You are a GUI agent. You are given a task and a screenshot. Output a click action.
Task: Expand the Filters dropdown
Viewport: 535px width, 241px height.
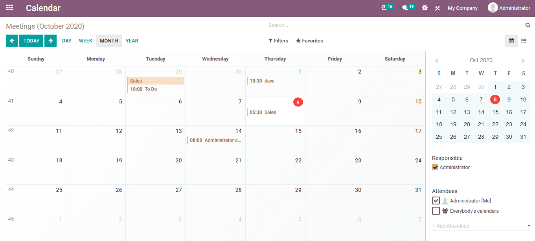click(278, 41)
